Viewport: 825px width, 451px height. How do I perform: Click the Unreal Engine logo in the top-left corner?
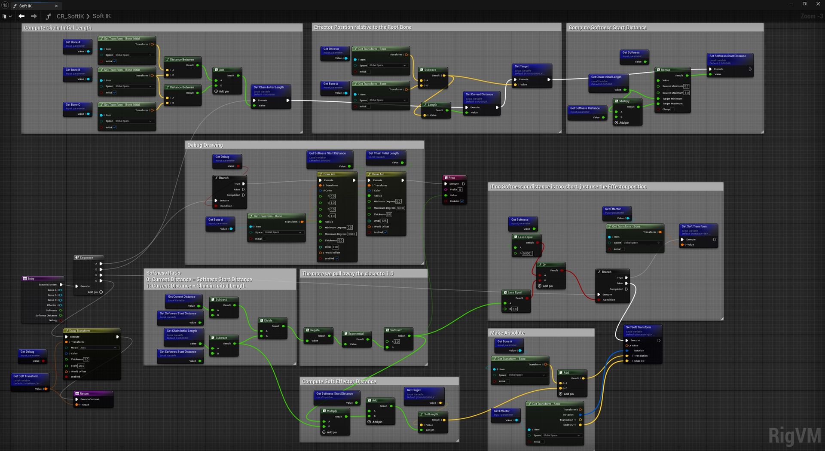(x=4, y=6)
